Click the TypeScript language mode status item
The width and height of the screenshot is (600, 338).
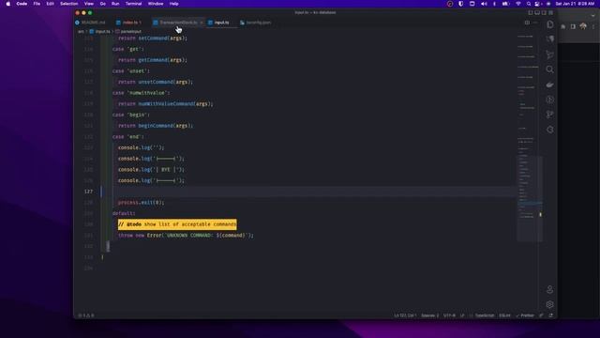coord(485,315)
